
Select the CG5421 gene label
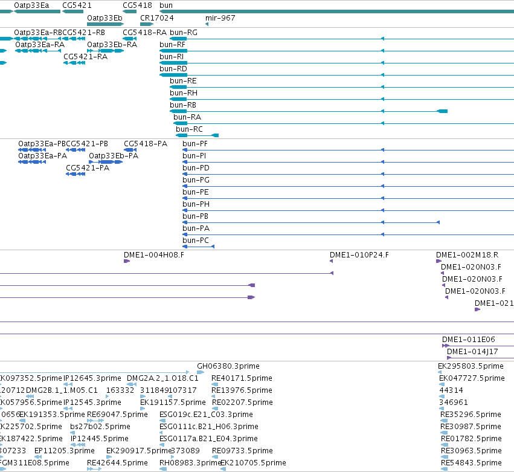coord(77,5)
